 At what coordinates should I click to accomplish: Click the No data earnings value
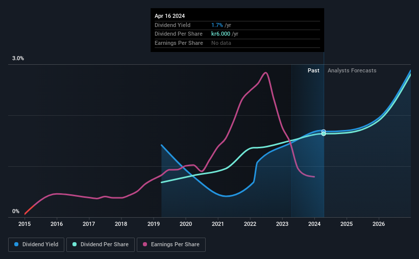[221, 43]
